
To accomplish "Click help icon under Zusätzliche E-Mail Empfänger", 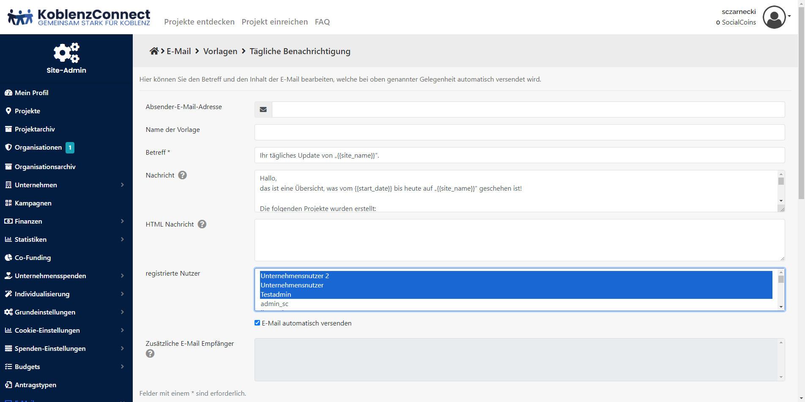I will point(150,353).
